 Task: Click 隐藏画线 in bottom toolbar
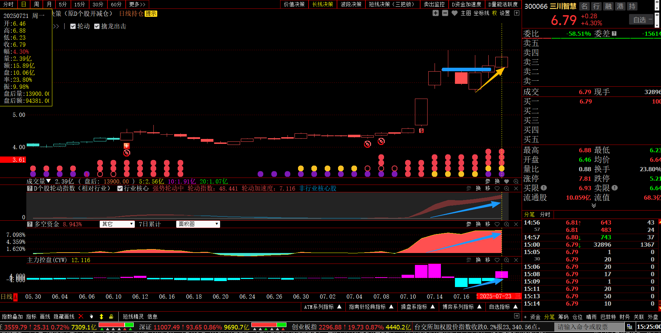64,317
